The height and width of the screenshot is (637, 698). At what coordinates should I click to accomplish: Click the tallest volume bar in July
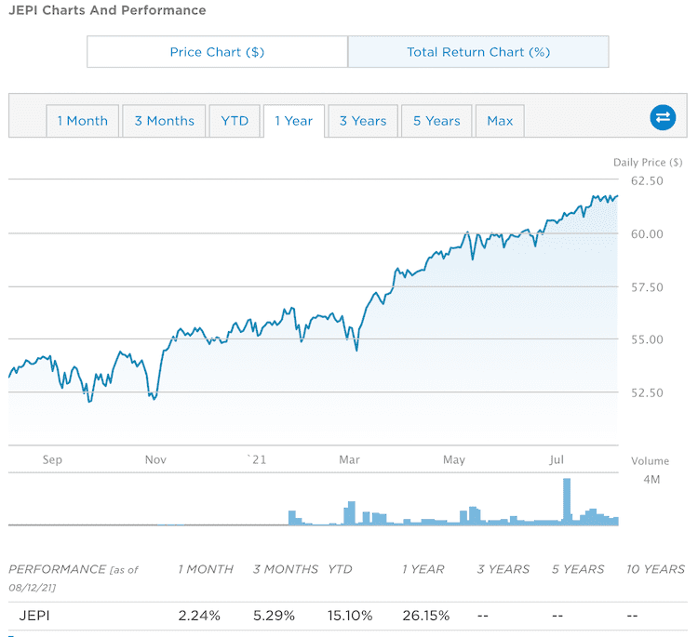click(x=567, y=501)
